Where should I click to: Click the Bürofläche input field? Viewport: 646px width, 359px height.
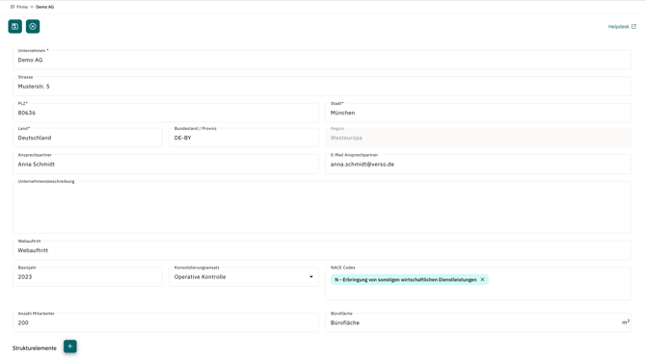click(x=478, y=322)
